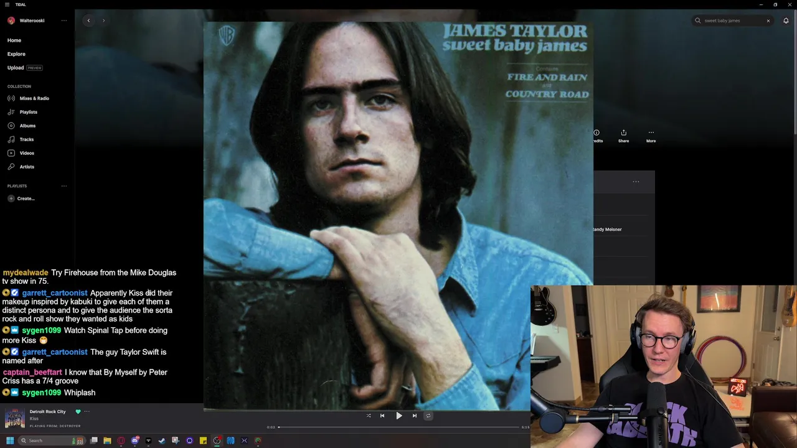The width and height of the screenshot is (797, 448).
Task: Open the Windows Start menu
Action: (10, 441)
